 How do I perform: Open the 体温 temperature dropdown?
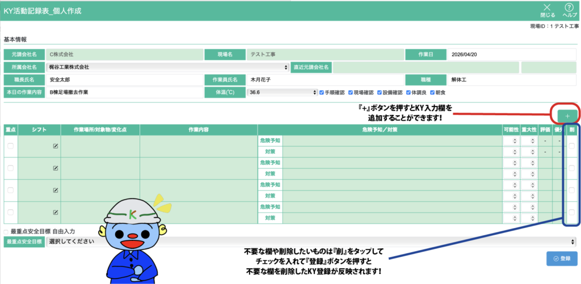tap(282, 92)
